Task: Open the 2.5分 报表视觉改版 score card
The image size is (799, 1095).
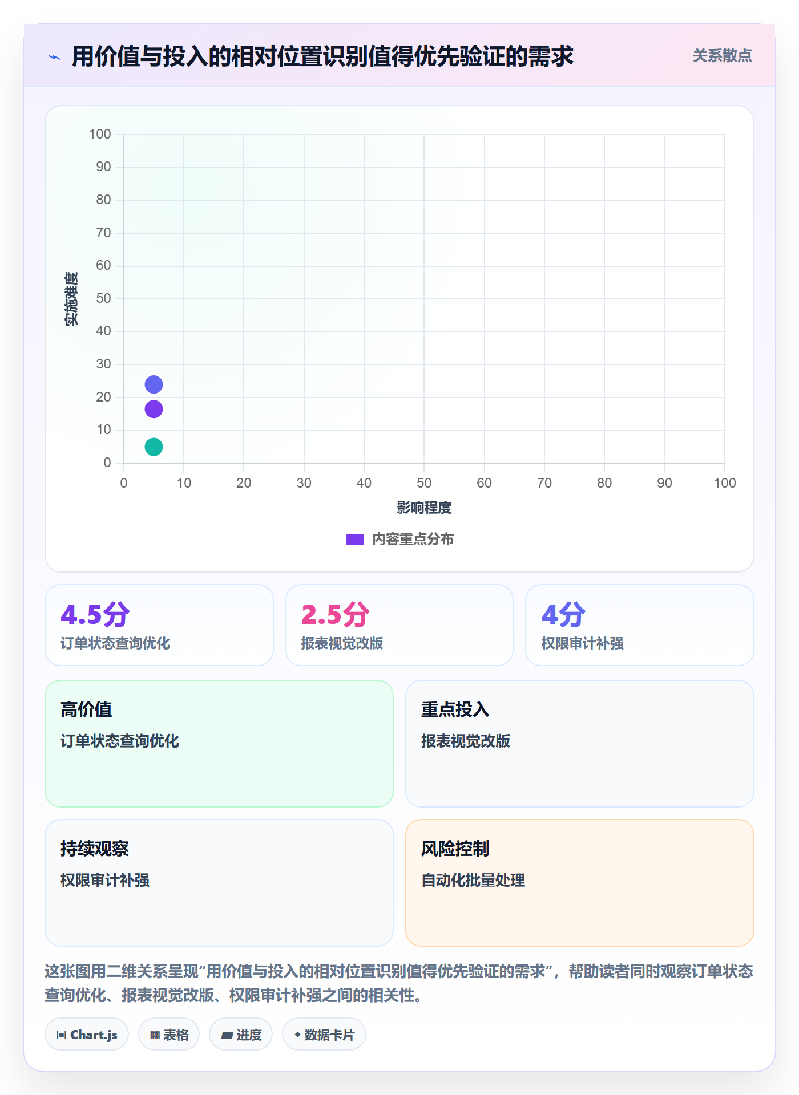Action: [399, 625]
